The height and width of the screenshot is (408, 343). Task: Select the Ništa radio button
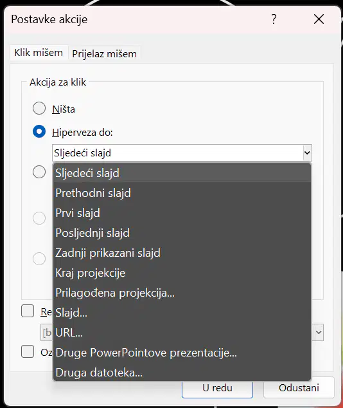click(39, 108)
